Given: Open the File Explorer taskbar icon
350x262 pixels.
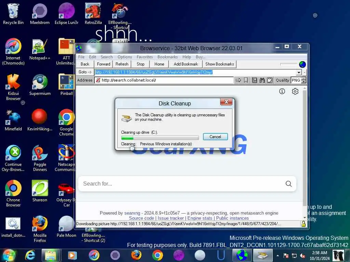Looking at the screenshot, I should pyautogui.click(x=51, y=255).
